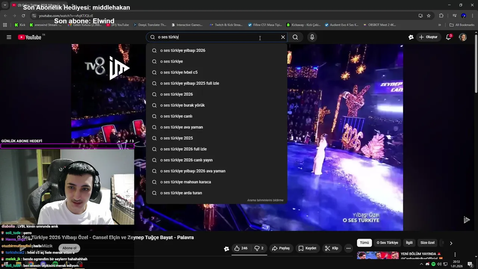Show more filter chips with the right arrow

coord(451,243)
